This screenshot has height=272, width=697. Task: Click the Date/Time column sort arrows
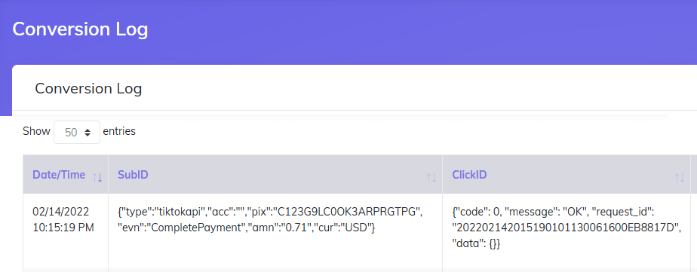(x=97, y=178)
